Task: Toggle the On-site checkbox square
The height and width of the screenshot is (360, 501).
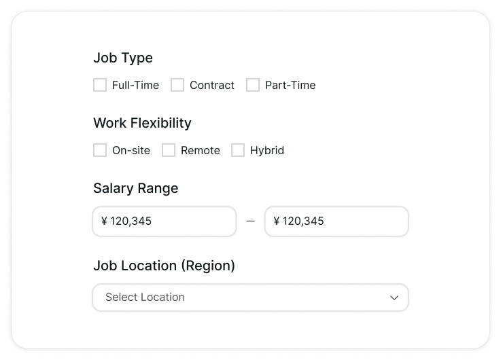Action: point(100,150)
